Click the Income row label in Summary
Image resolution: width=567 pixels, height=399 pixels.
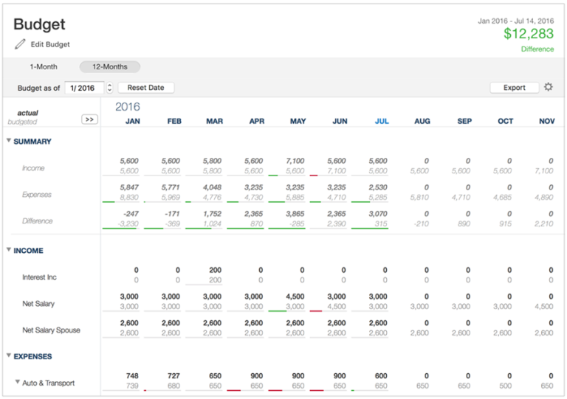click(33, 168)
